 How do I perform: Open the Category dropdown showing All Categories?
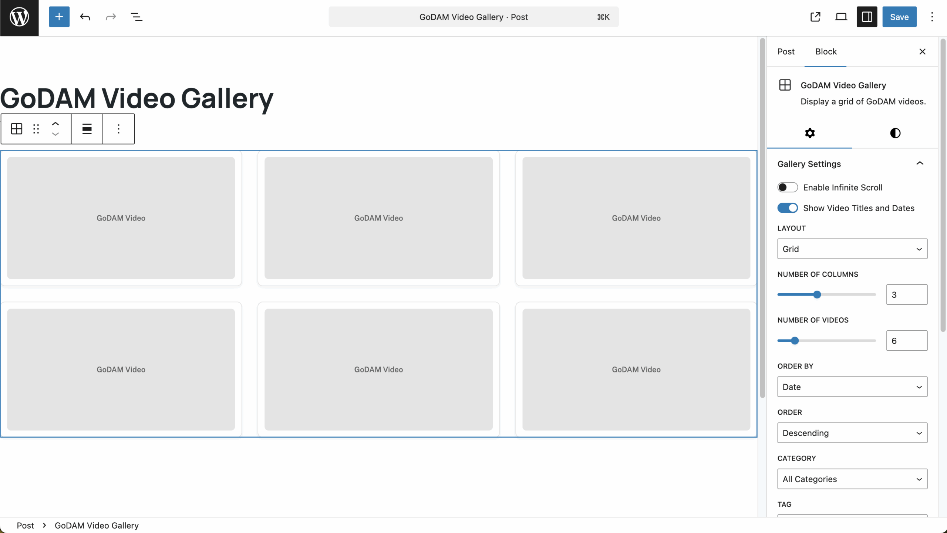tap(852, 479)
